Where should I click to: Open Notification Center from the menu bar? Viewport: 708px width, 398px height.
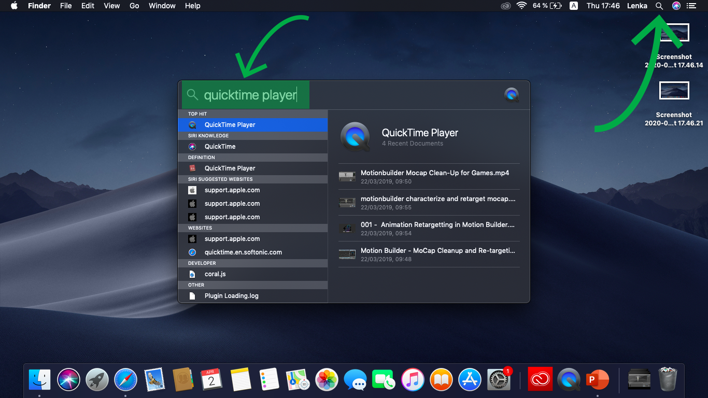691,6
